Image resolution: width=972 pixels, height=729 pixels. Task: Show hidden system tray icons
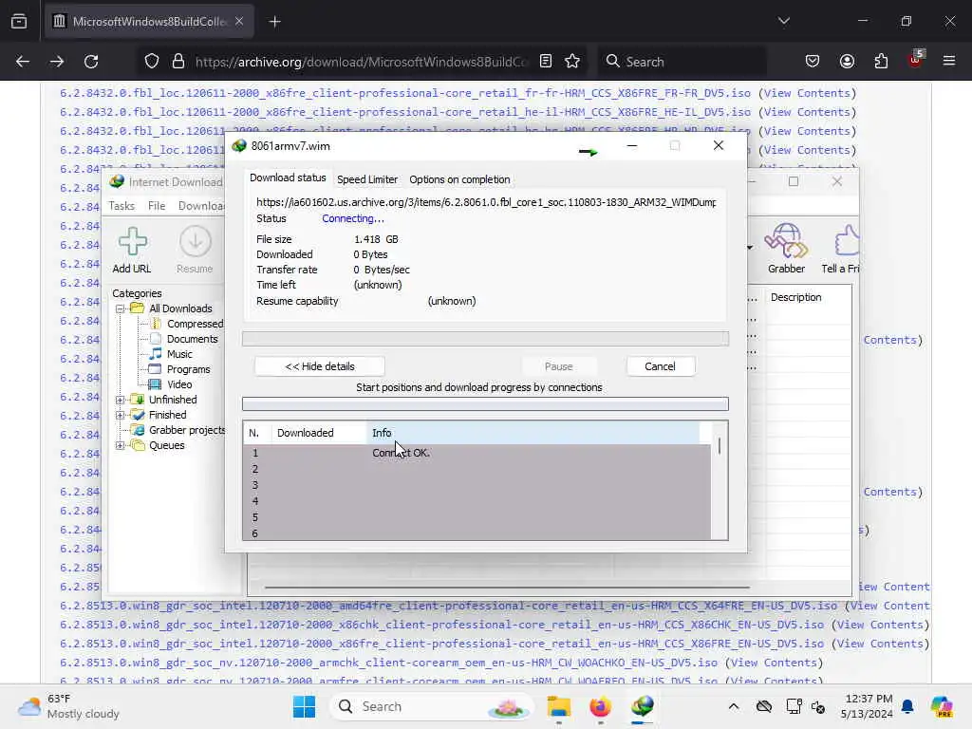(x=734, y=706)
